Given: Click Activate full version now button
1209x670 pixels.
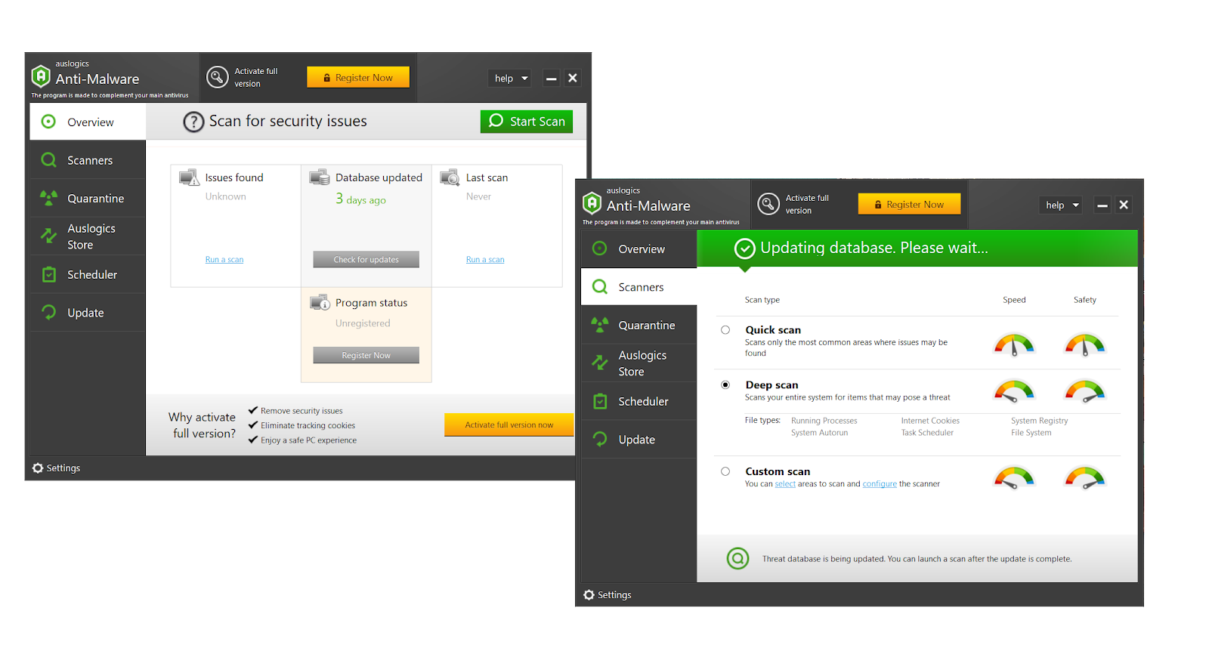Looking at the screenshot, I should (x=509, y=425).
